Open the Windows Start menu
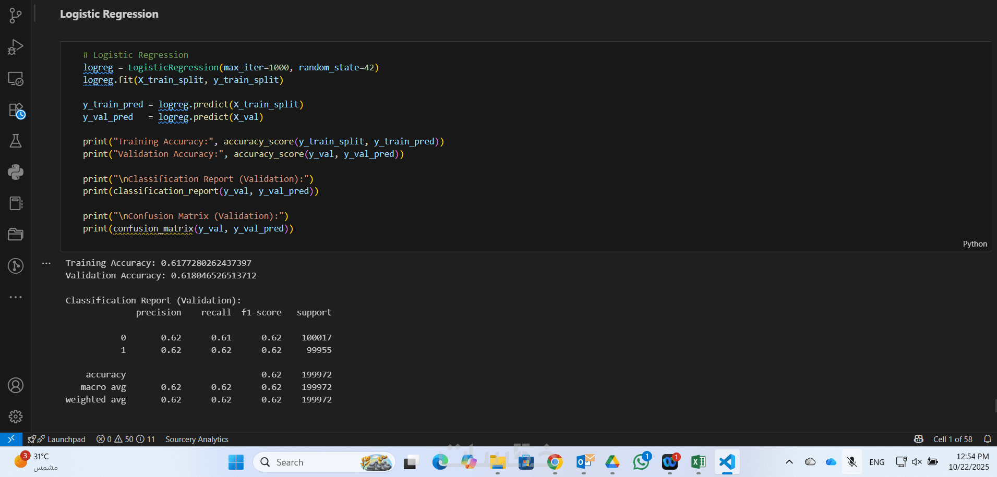 pos(236,462)
